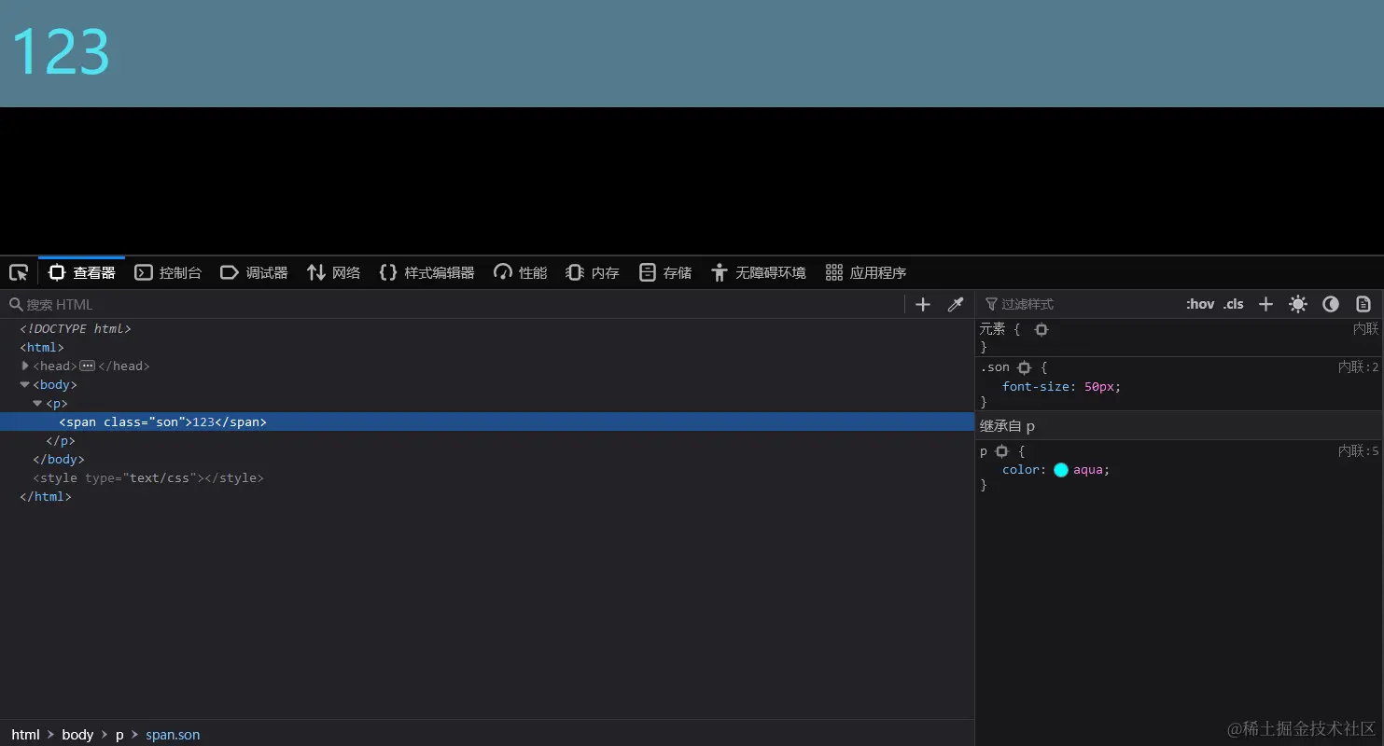Edit the font-size property name
Viewport: 1384px width, 746px height.
click(x=1036, y=386)
